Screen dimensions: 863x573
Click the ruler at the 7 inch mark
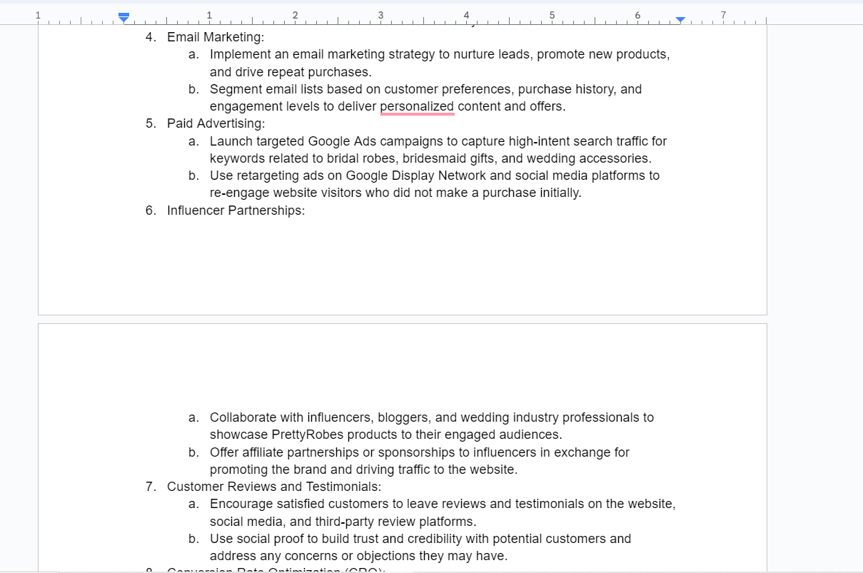(x=723, y=15)
